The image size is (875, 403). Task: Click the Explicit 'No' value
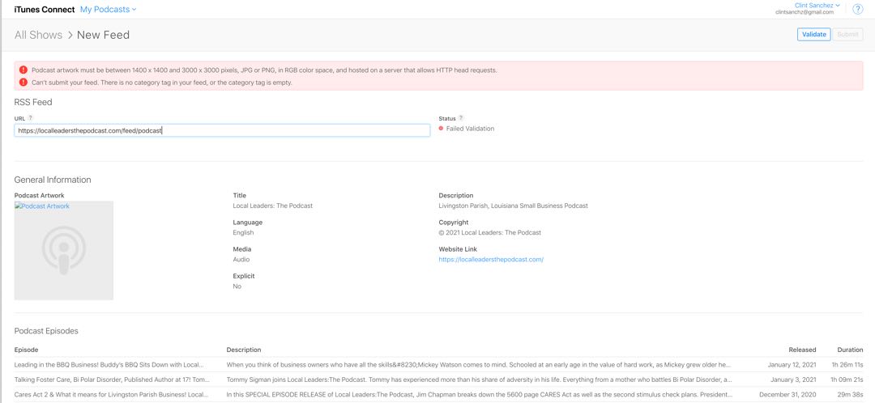click(237, 286)
